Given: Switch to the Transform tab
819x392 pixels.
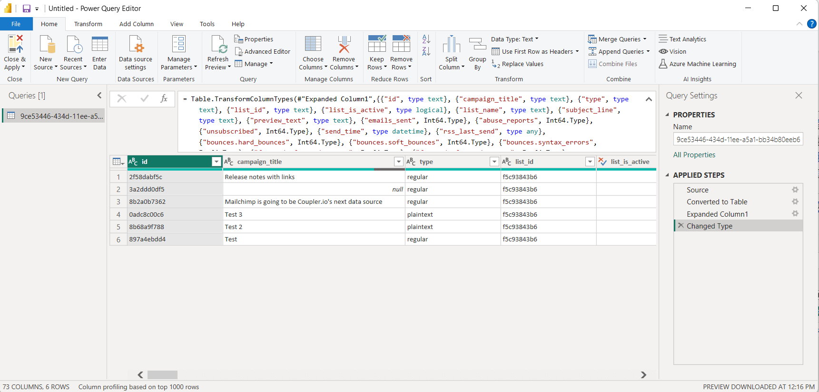Looking at the screenshot, I should pyautogui.click(x=88, y=24).
